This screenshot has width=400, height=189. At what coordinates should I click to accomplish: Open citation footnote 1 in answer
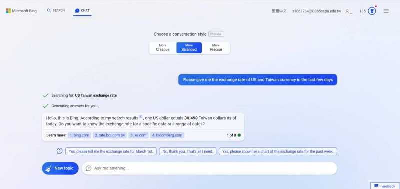point(141,117)
